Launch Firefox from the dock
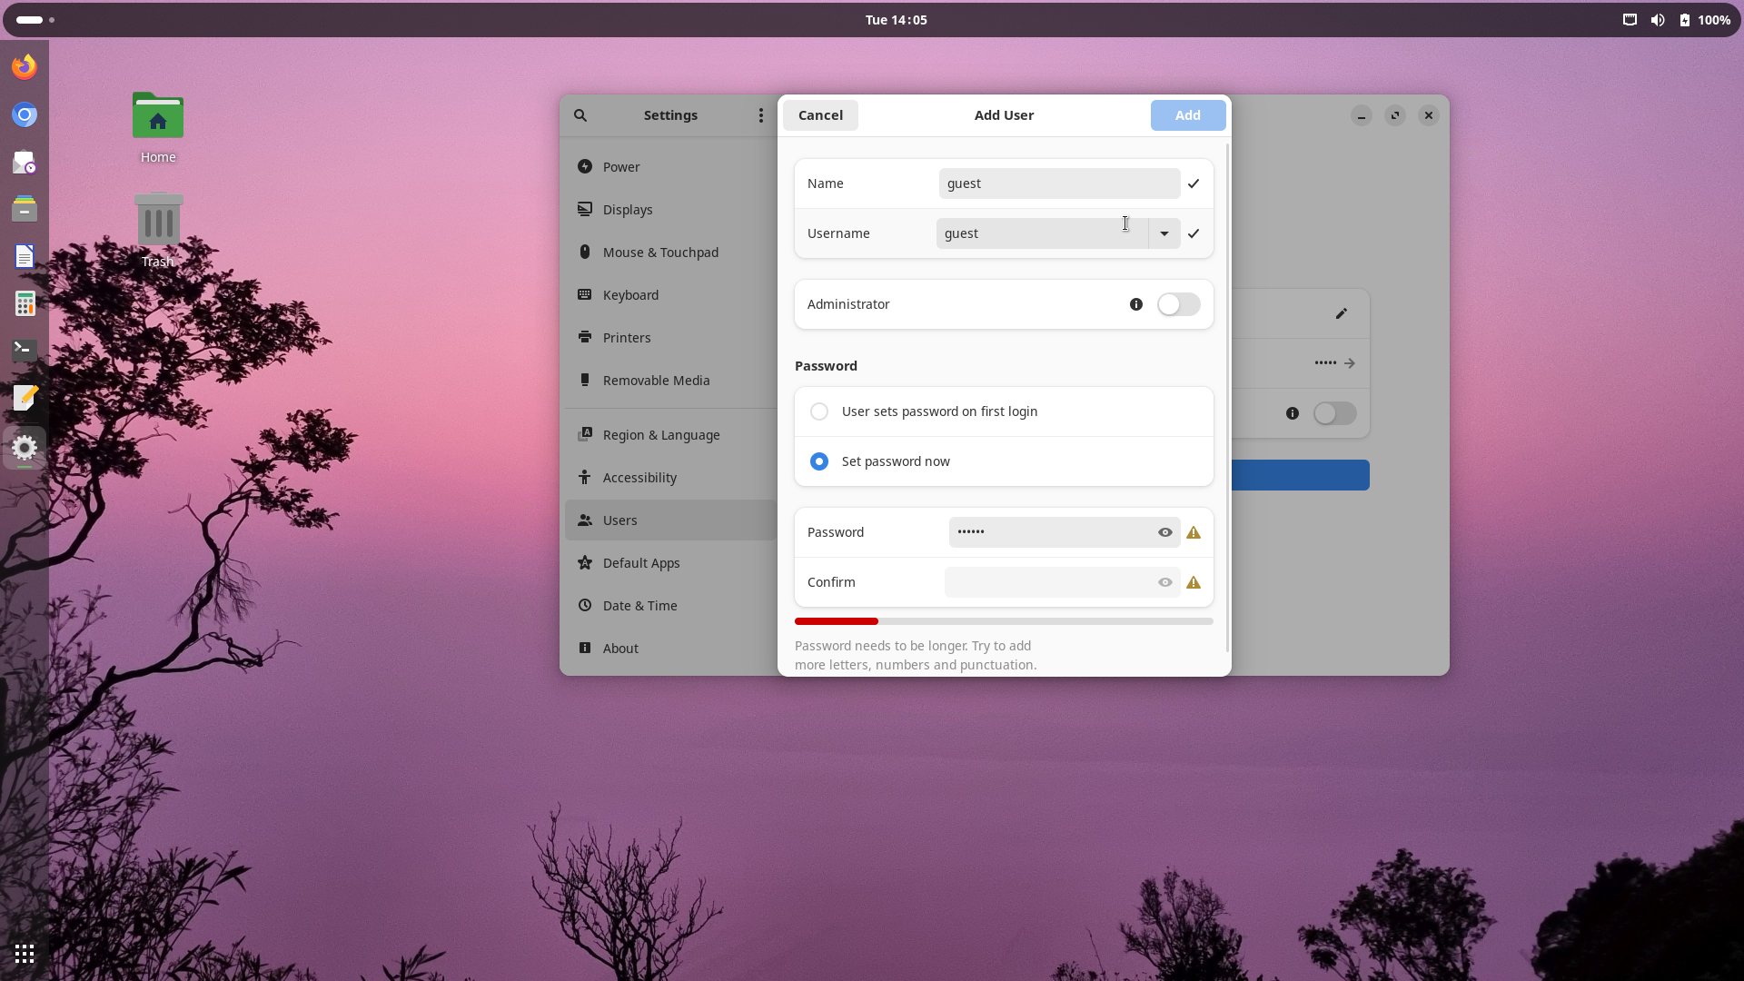 25,66
